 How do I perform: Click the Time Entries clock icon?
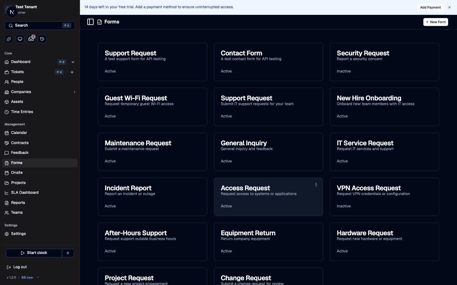(x=6, y=112)
